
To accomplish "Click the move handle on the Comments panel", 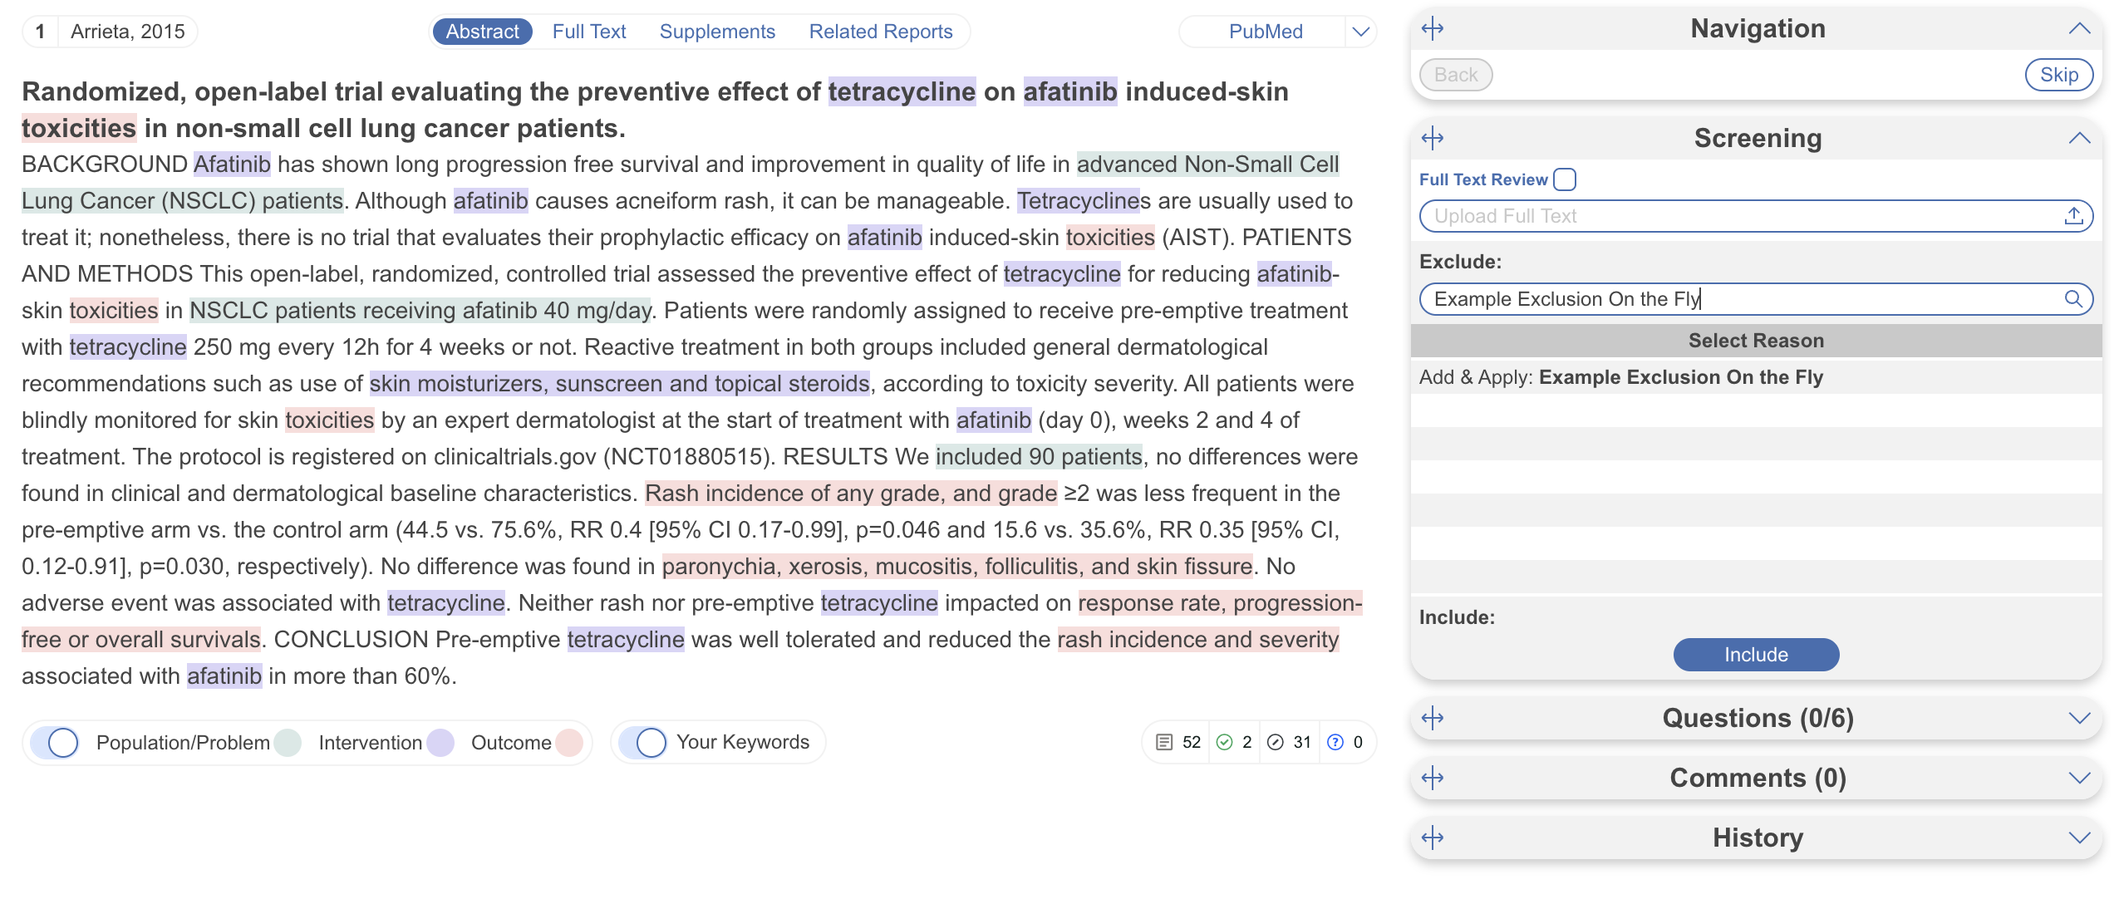I will [x=1432, y=778].
